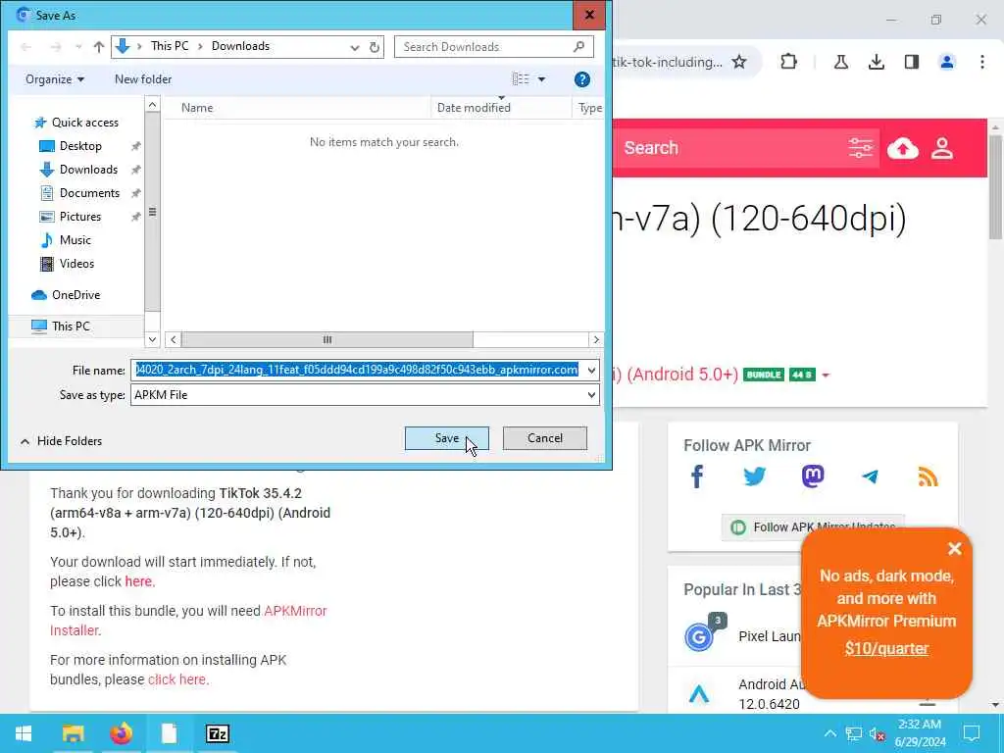This screenshot has width=1004, height=753.
Task: Open APKMirror user account icon
Action: coord(942,148)
